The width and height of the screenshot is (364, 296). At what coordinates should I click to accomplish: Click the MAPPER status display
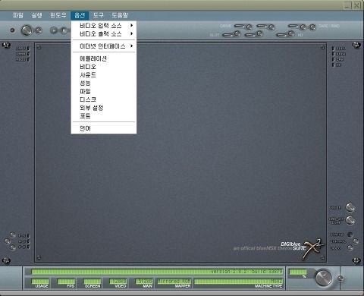(x=174, y=282)
